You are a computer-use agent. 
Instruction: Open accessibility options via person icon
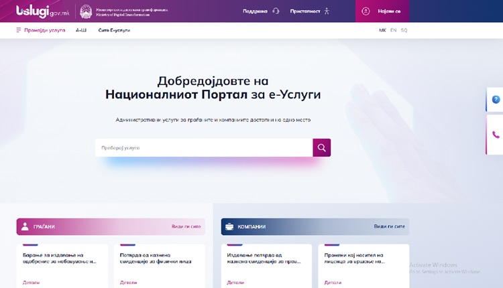click(x=327, y=11)
